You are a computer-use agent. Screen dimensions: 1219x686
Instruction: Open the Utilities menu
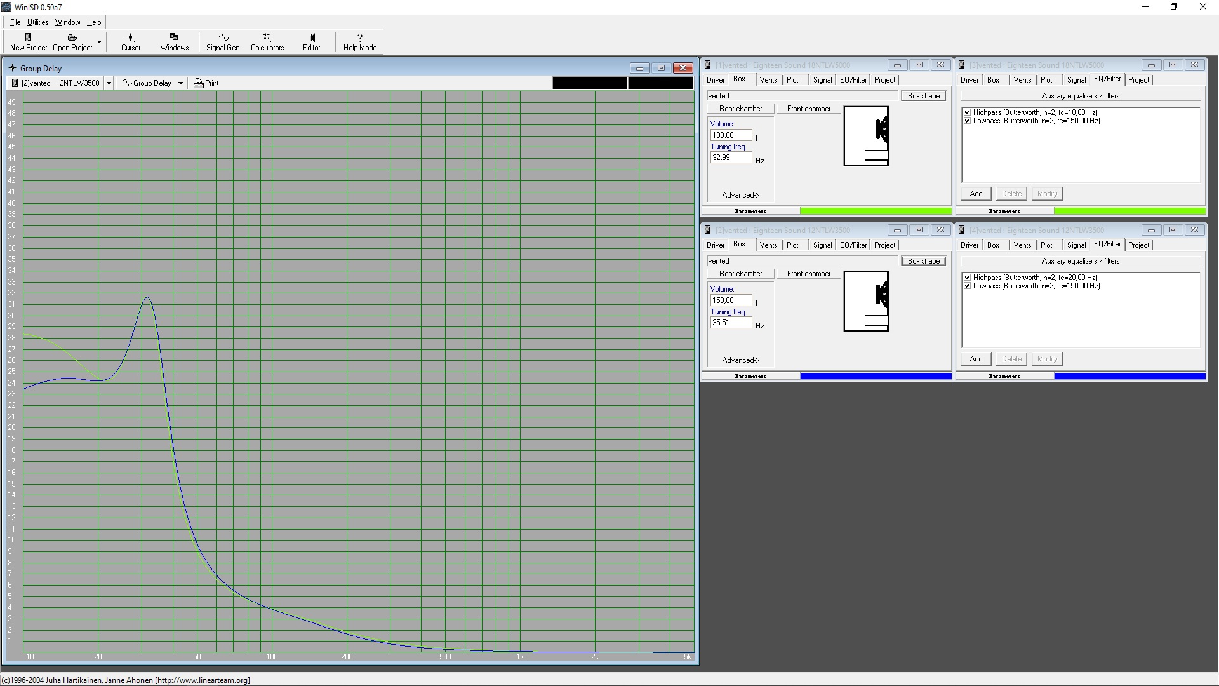(x=37, y=22)
